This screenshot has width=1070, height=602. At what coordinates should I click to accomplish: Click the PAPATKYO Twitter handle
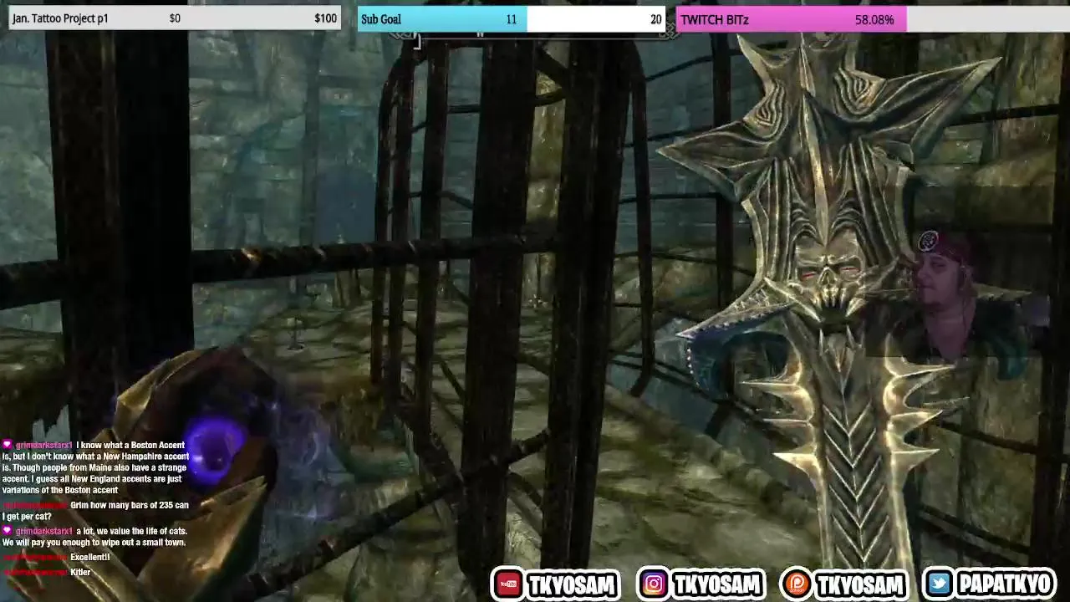click(x=1006, y=584)
